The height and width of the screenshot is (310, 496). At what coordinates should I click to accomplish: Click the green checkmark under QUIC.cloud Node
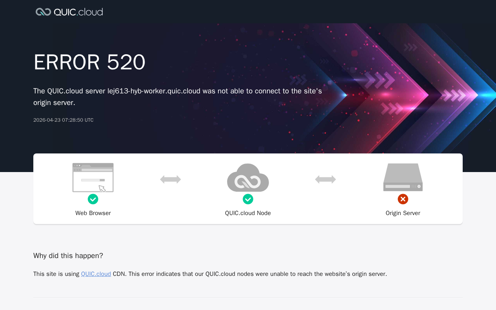248,199
